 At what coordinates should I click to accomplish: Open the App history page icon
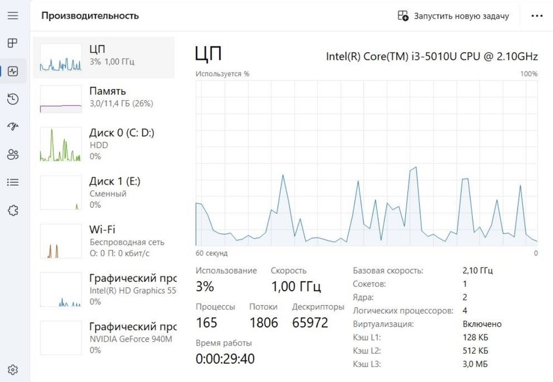[13, 99]
